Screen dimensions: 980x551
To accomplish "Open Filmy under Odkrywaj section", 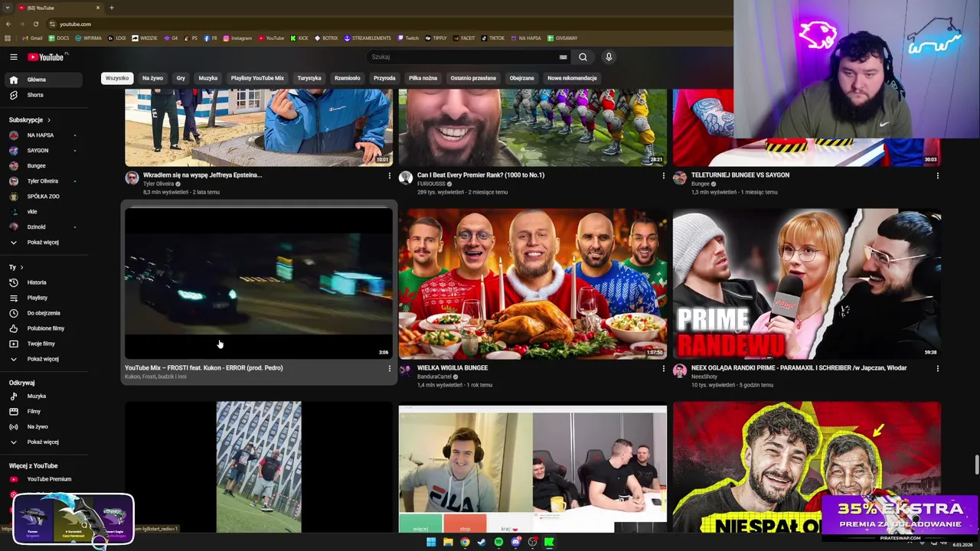I will pos(44,411).
